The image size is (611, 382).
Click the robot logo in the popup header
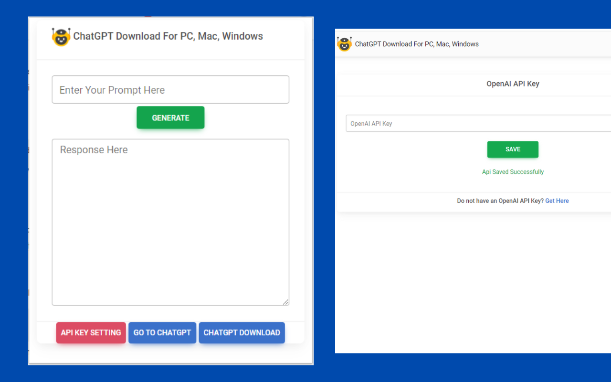tap(61, 37)
